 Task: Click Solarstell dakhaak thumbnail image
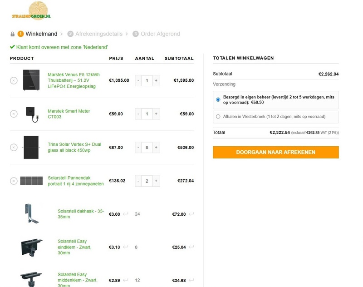[x=31, y=213]
